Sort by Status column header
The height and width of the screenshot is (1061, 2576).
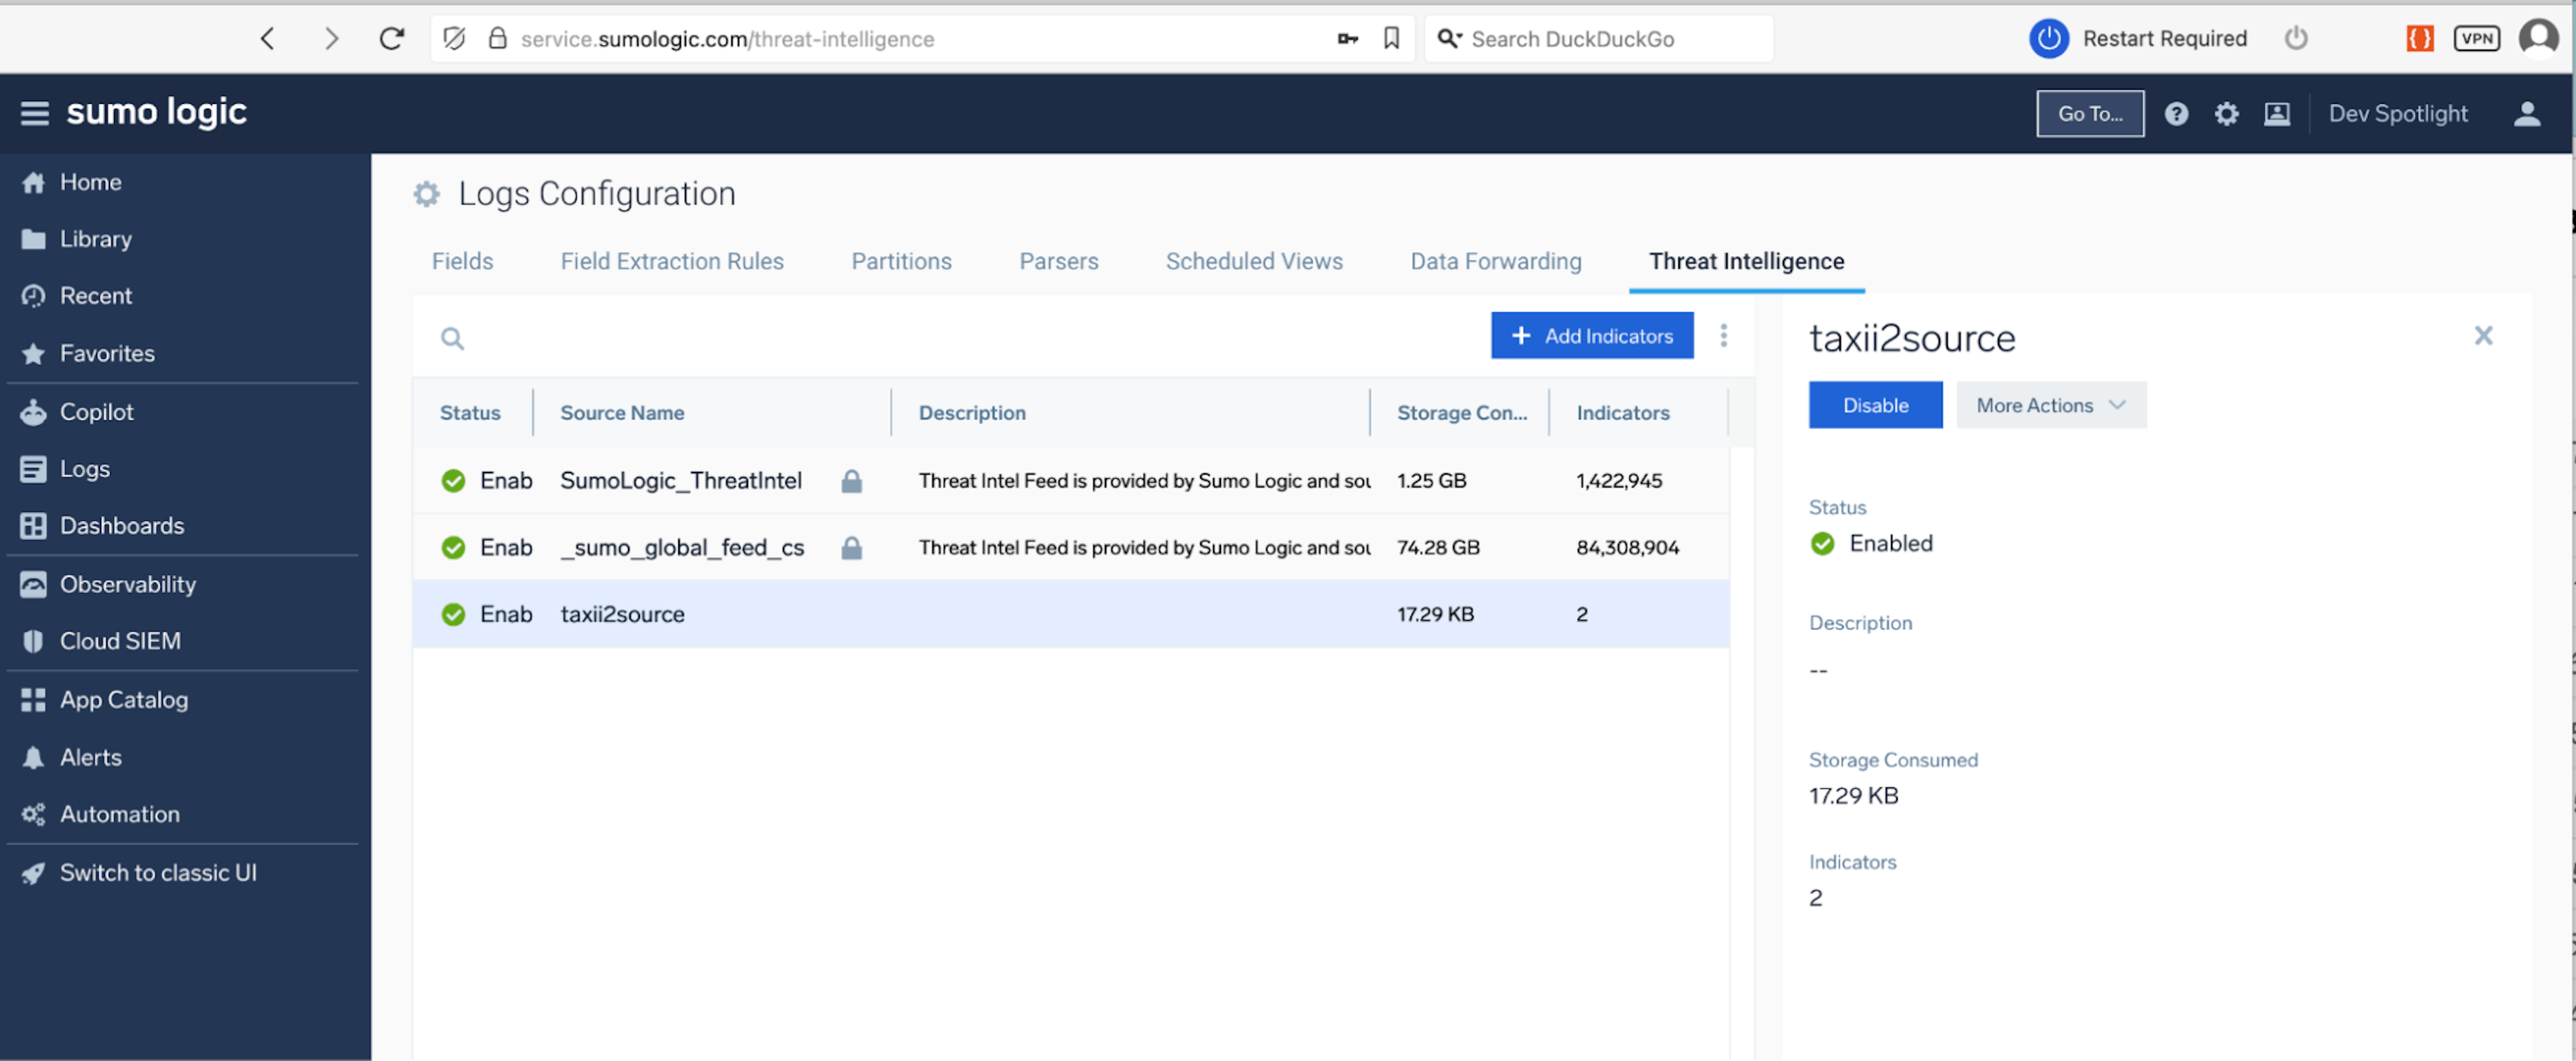tap(470, 413)
